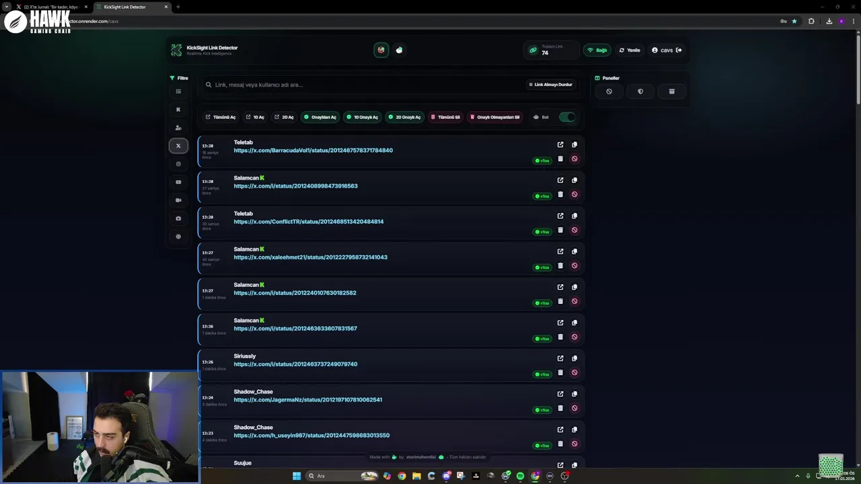Select the globe web filter icon
The image size is (861, 484).
click(178, 237)
